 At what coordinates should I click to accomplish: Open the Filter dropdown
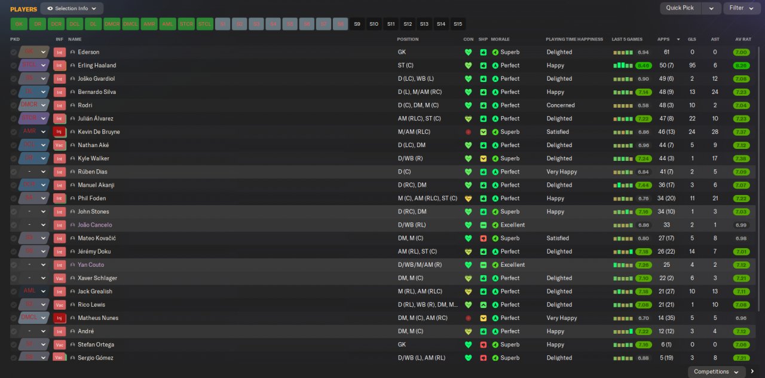(x=742, y=8)
